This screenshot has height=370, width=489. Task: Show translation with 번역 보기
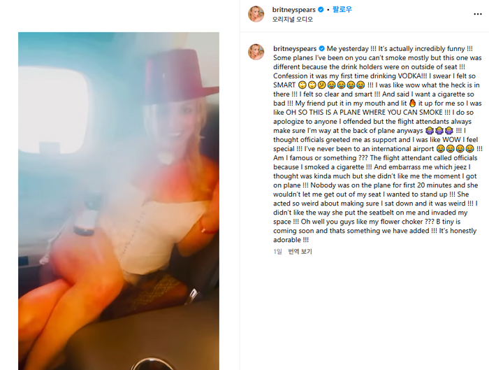click(300, 251)
